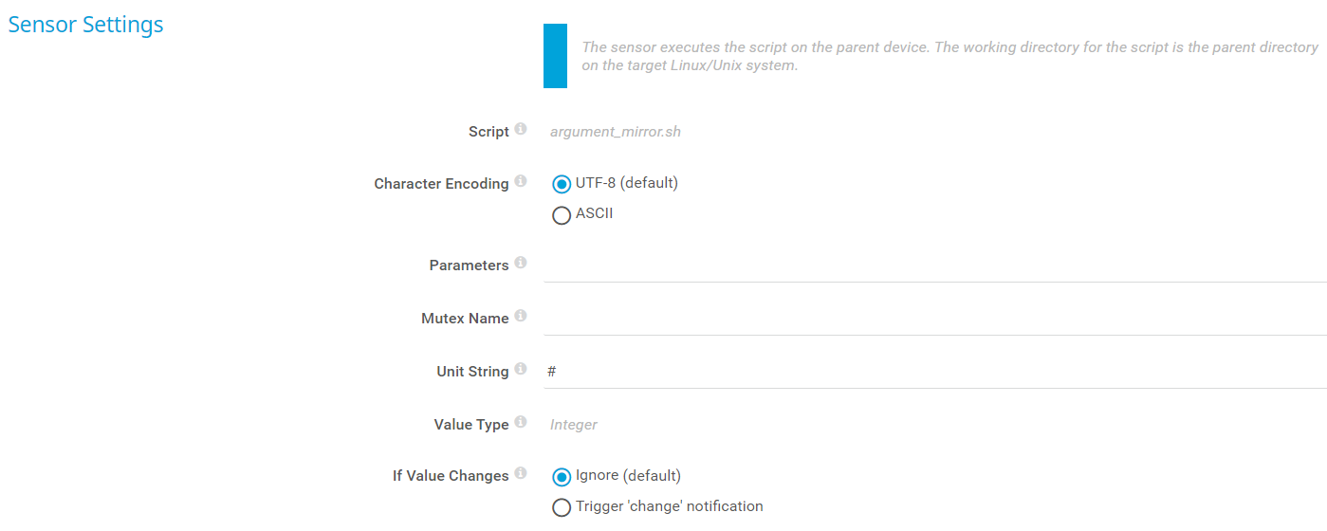Click the info icon next to Value Type
1327x531 pixels.
[x=521, y=423]
